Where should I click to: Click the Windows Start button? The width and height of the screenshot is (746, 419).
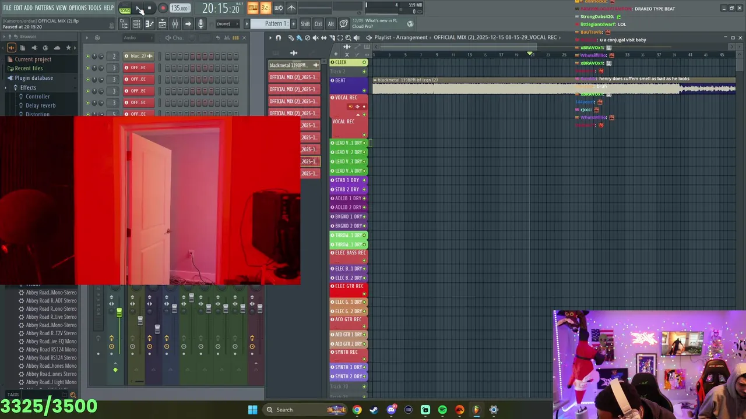(x=252, y=410)
